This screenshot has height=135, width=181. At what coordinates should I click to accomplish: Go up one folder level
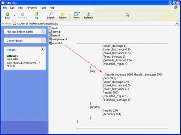point(37,15)
